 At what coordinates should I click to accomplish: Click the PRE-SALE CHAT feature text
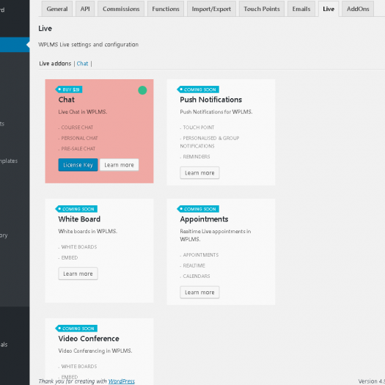78,149
